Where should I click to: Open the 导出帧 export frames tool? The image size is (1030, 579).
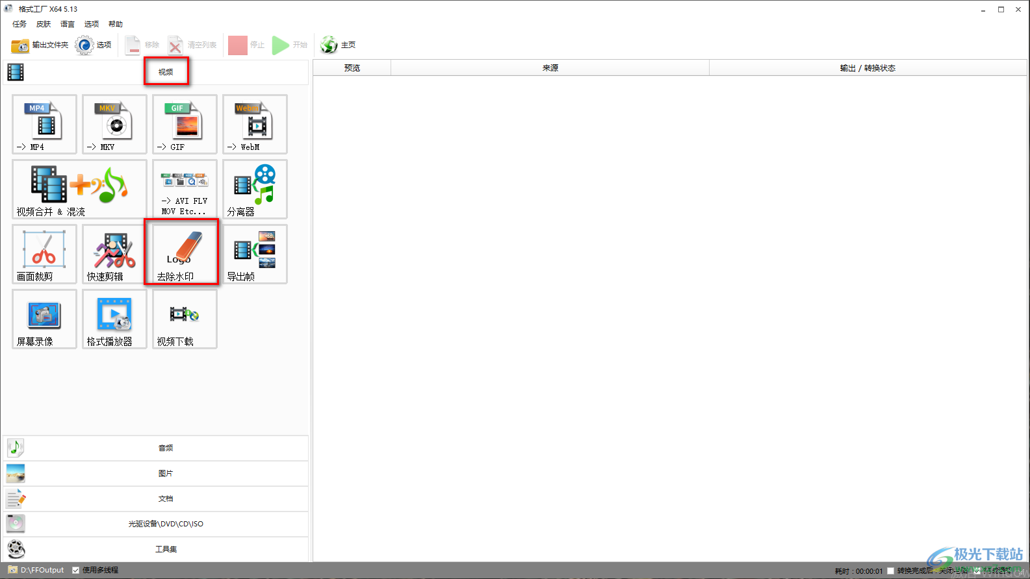pyautogui.click(x=255, y=254)
